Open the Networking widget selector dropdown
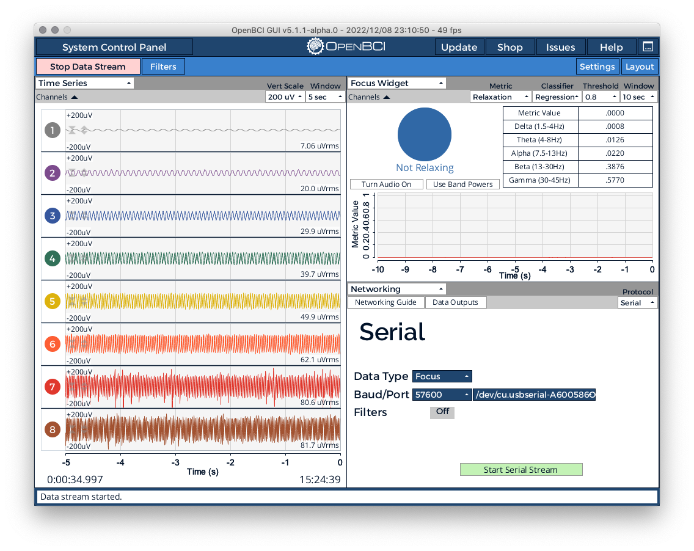 397,289
